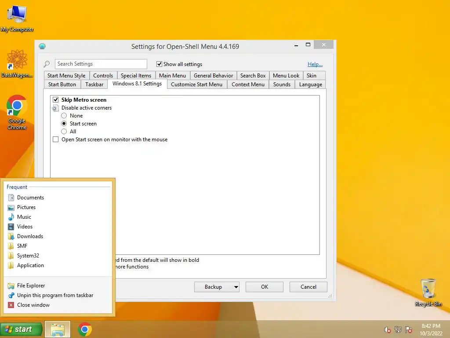This screenshot has height=338, width=450.
Task: Open the DataWagon desktop shortcut
Action: point(17,63)
